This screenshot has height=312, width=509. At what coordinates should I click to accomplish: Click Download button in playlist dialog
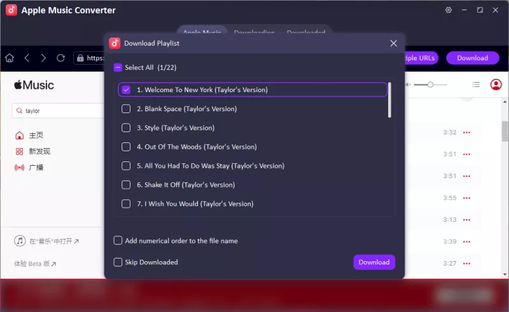pyautogui.click(x=374, y=262)
